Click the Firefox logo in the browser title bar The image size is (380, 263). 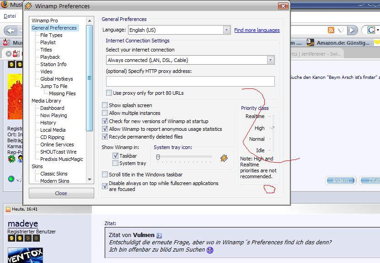(x=5, y=4)
